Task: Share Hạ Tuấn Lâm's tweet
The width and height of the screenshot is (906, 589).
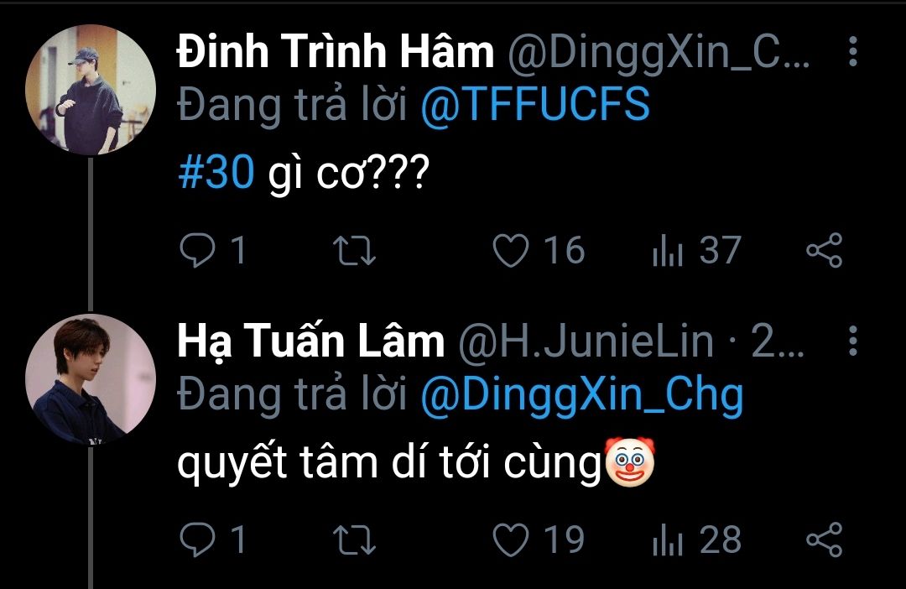Action: pyautogui.click(x=823, y=539)
